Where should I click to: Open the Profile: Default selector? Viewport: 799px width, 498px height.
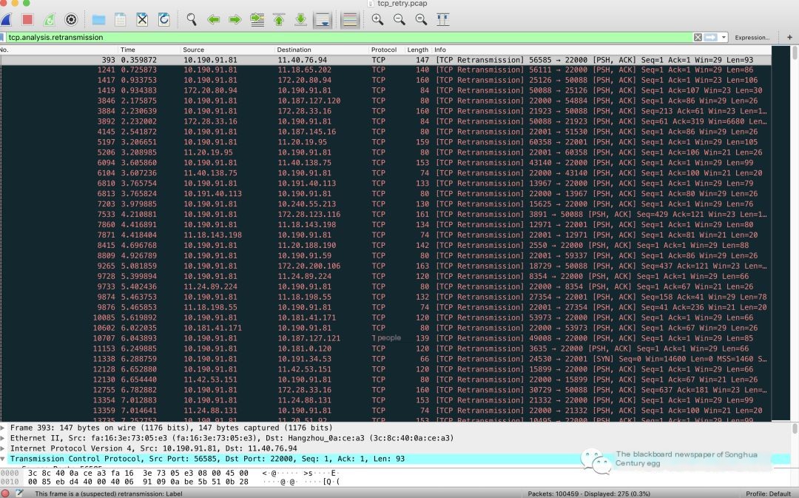(768, 494)
